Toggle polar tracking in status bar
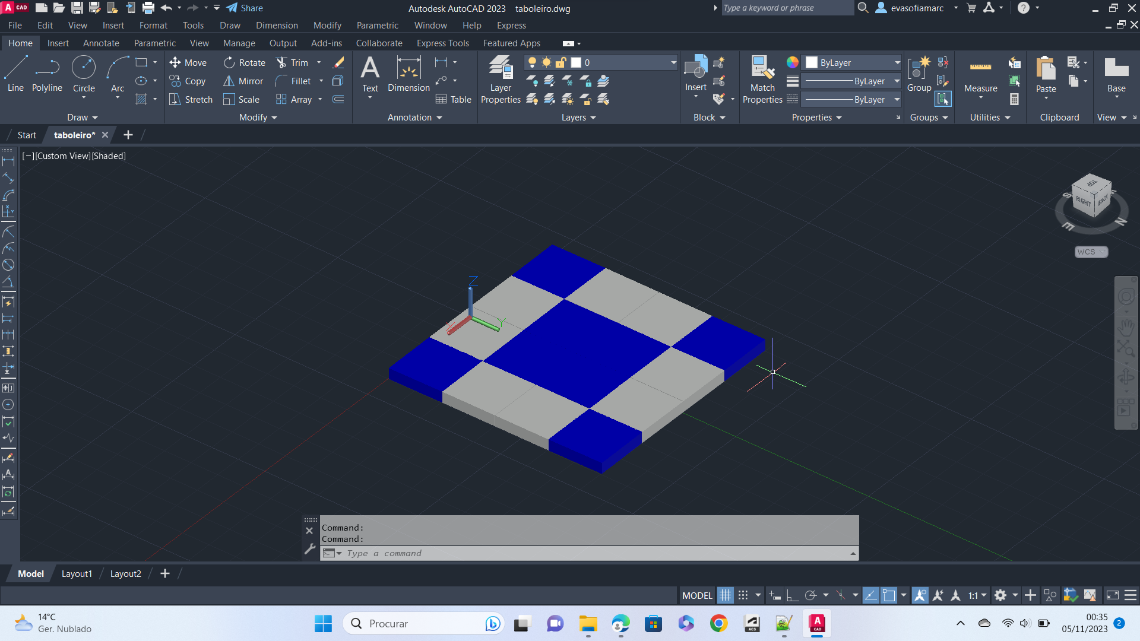Viewport: 1140px width, 641px height. pyautogui.click(x=811, y=595)
